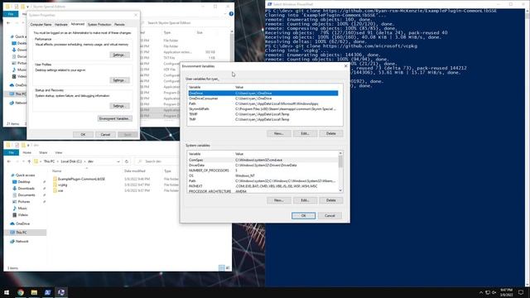
Task: Click the system variables list scrollbar
Action: point(340,172)
